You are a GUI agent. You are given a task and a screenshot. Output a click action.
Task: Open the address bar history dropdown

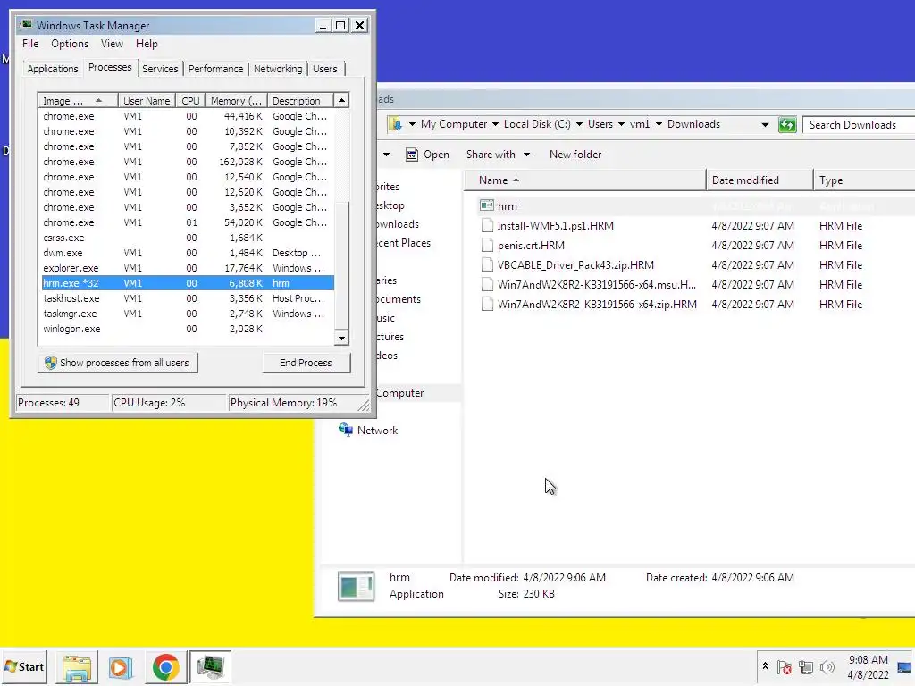coord(765,125)
